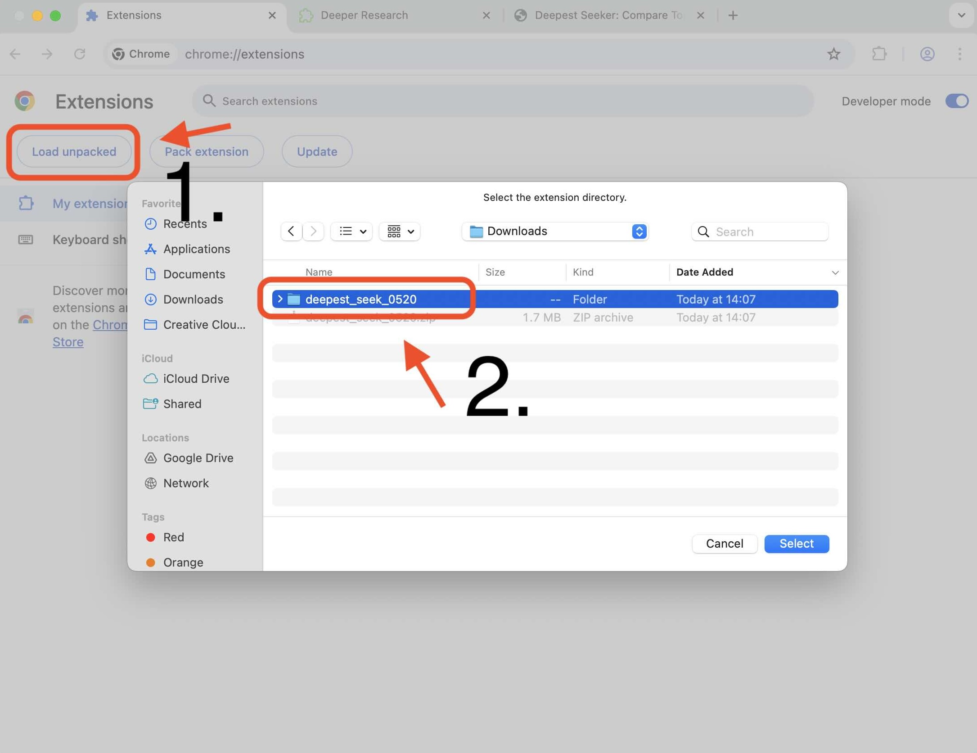Sort by the Size column

click(495, 272)
